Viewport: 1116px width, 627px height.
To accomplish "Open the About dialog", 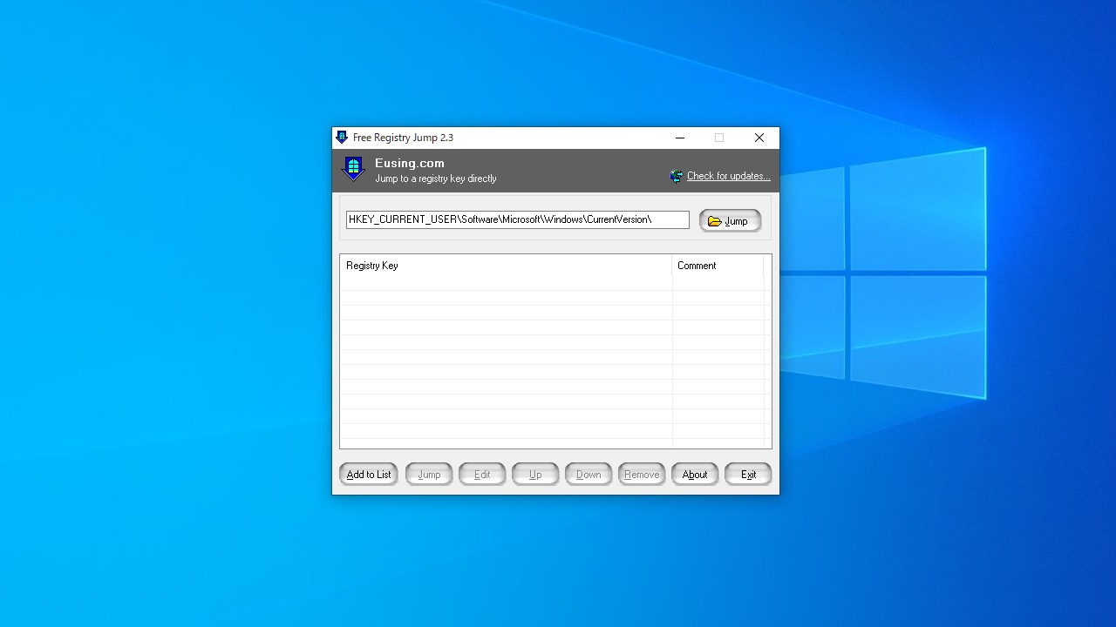I will [x=695, y=475].
